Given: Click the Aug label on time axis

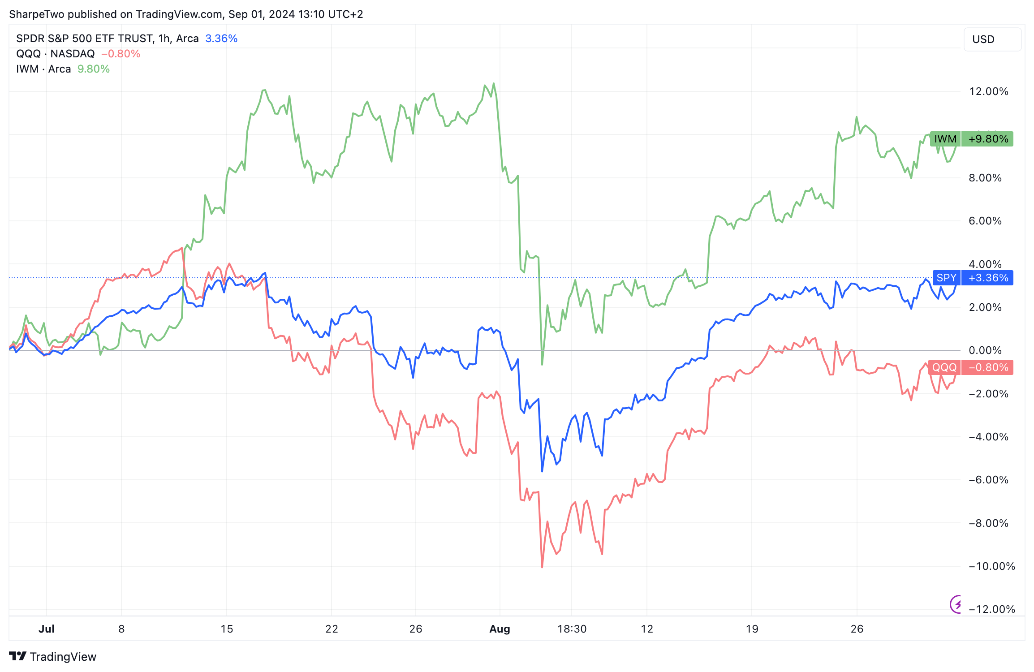Looking at the screenshot, I should pos(500,629).
